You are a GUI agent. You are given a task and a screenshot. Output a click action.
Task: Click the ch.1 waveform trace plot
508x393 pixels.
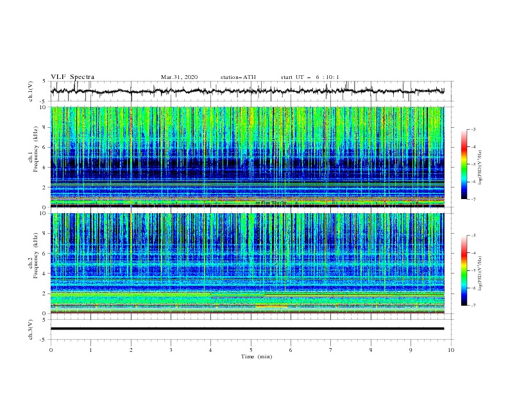pyautogui.click(x=248, y=91)
